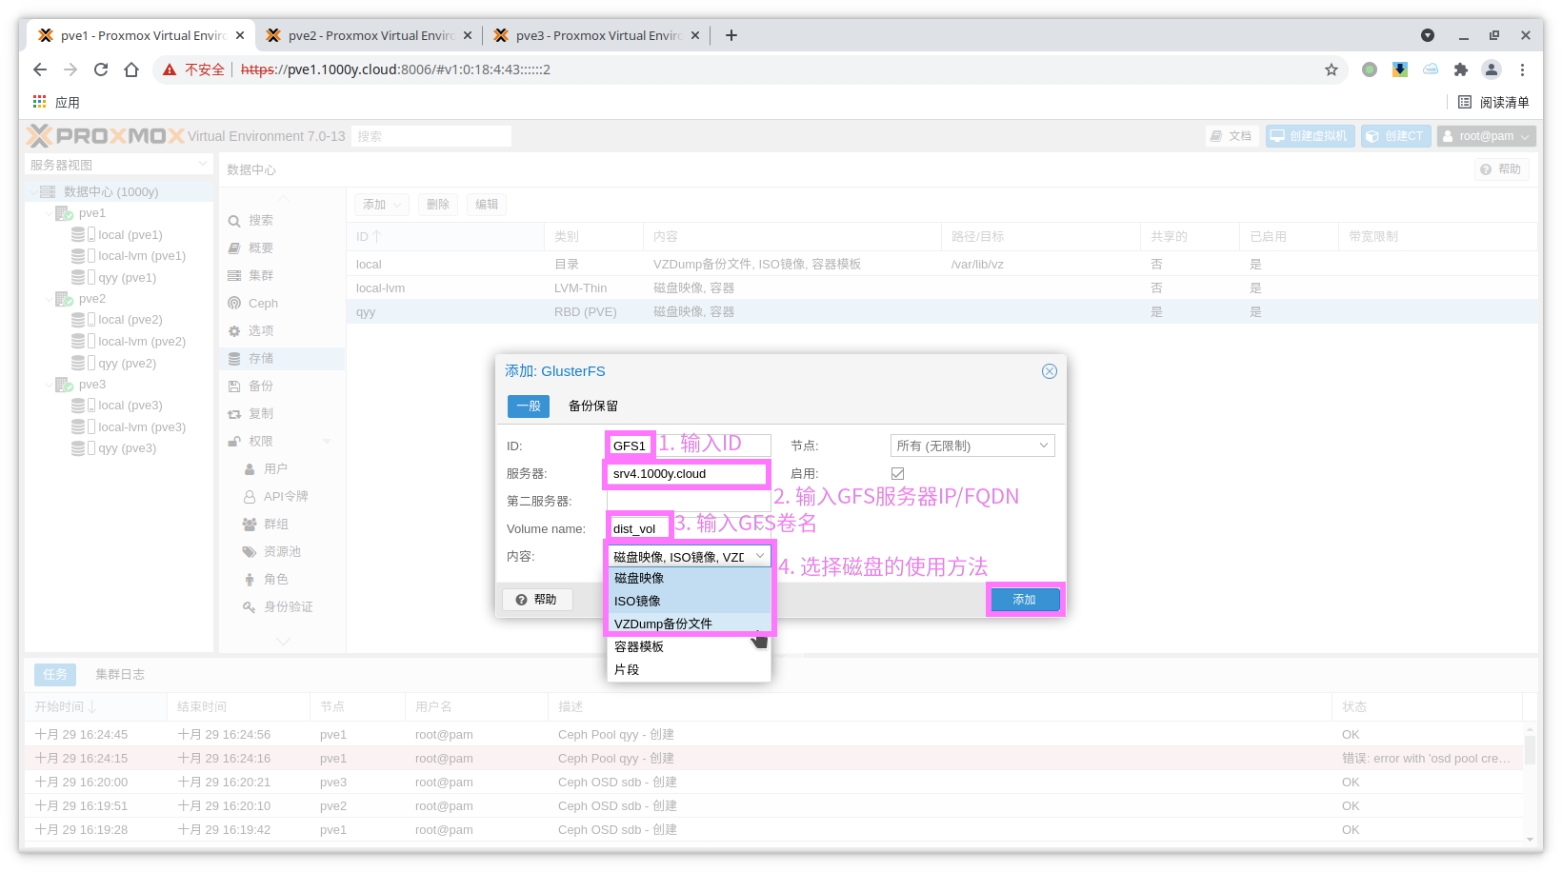Click the help icon in dialog footer
This screenshot has width=1562, height=872.
(x=521, y=600)
